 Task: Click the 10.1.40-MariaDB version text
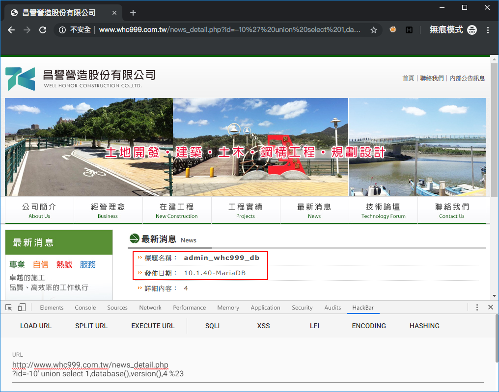coord(215,273)
